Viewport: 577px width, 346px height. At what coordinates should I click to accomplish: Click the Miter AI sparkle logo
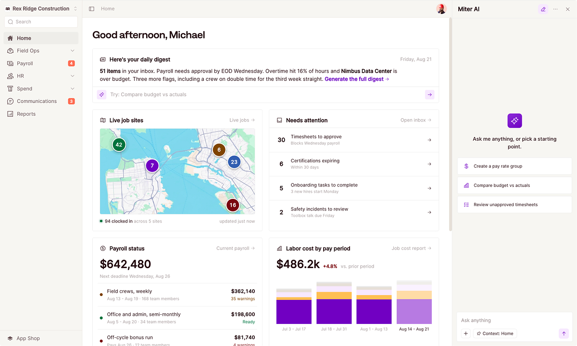[x=514, y=121]
